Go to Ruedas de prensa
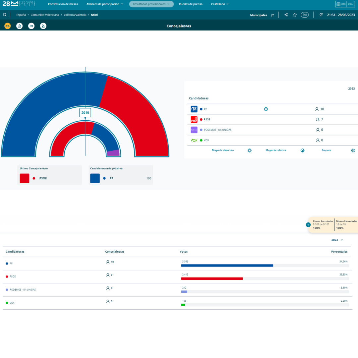This screenshot has width=358, height=358. pos(190,4)
